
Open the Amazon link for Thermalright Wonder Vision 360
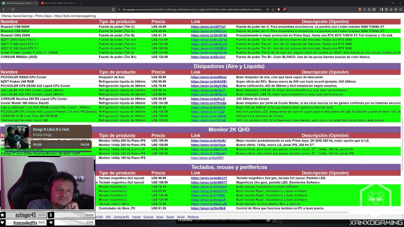[x=208, y=120]
